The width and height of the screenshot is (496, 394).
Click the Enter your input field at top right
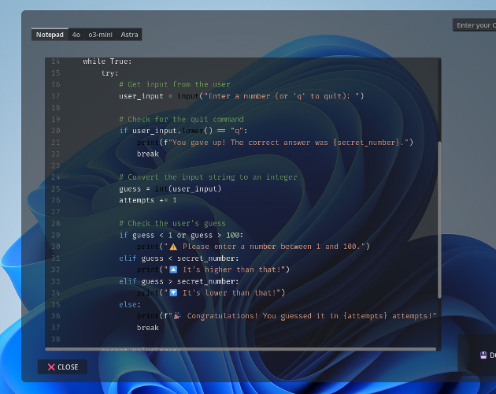474,25
